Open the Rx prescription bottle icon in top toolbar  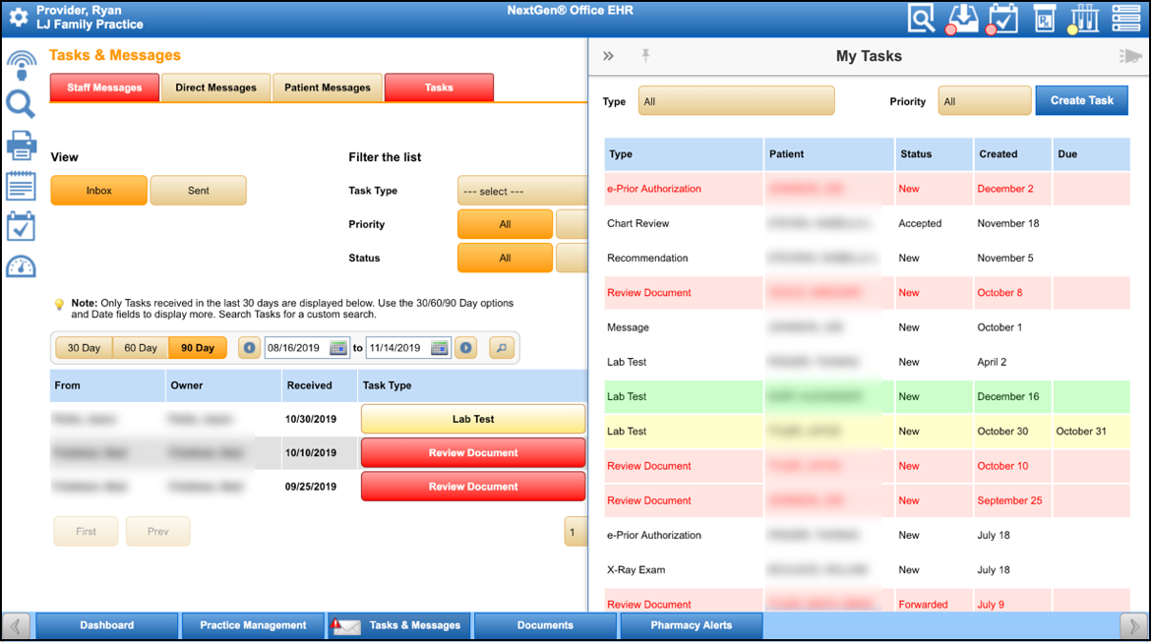coord(1044,17)
